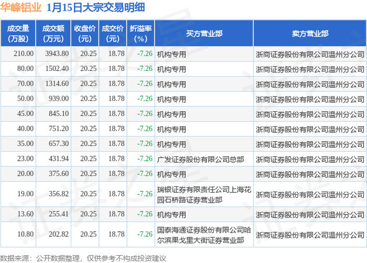Screen dimensions: 367x263
Task: Click seller 浙商证券 in the 10.80 row
Action: [310, 235]
